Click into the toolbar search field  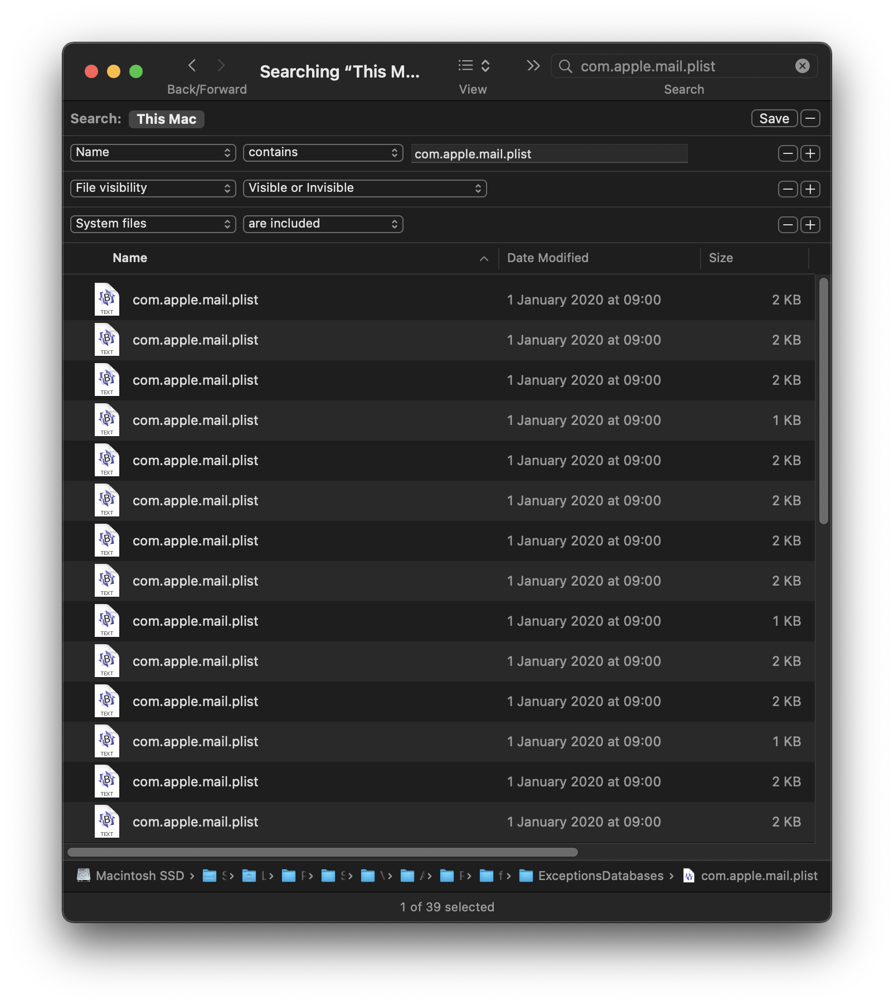point(683,66)
